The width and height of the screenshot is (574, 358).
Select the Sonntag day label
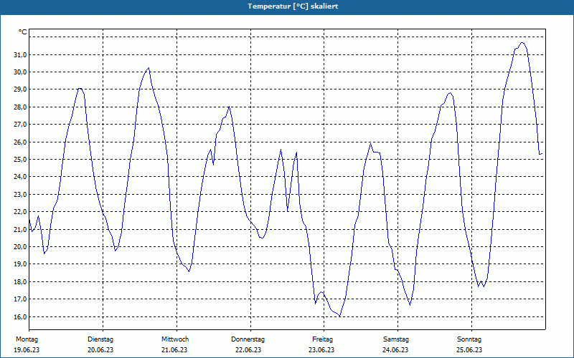[x=469, y=339]
